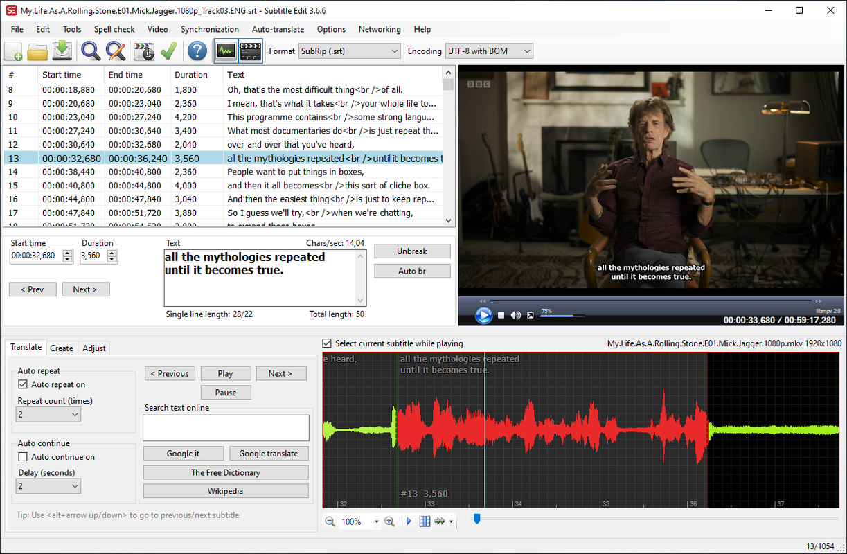The height and width of the screenshot is (554, 847).
Task: Click the New subtitle file icon
Action: 14,51
